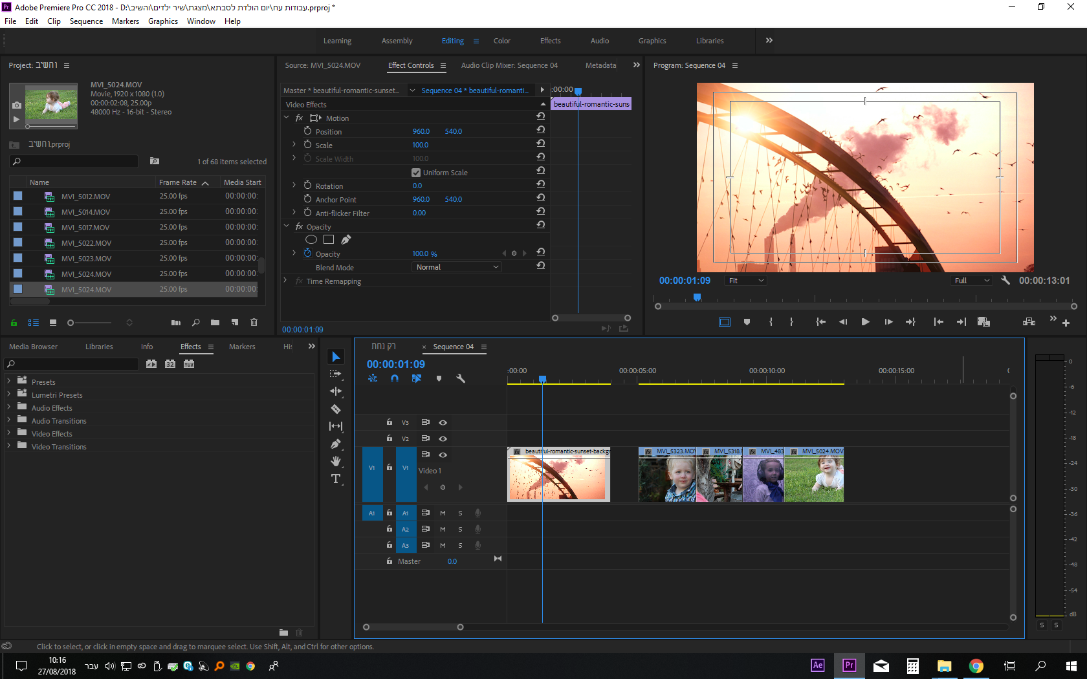Select the Ripple Edit tool
Screen dimensions: 1087x679
[336, 391]
